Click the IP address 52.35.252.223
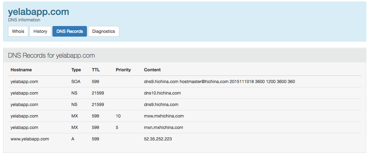The width and height of the screenshot is (370, 155). tap(158, 139)
